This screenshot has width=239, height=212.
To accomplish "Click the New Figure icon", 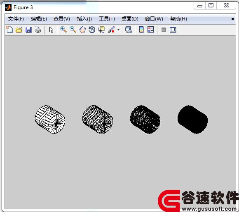I will click(x=9, y=30).
